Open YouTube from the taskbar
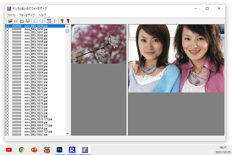 pos(9,150)
